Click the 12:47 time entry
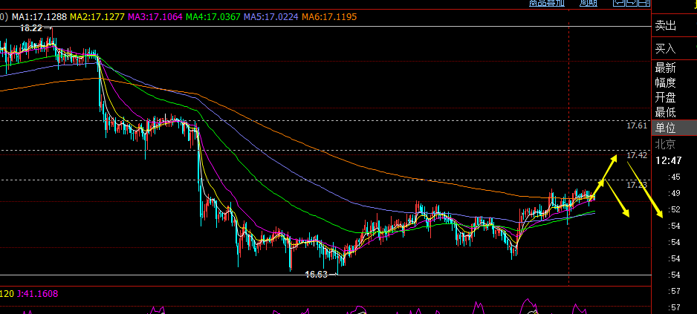The height and width of the screenshot is (314, 697). click(x=669, y=160)
